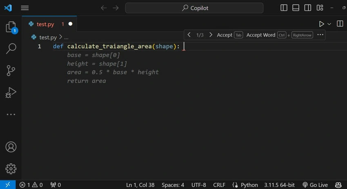
Task: Toggle the Secondary Side Bar layout button
Action: click(308, 8)
